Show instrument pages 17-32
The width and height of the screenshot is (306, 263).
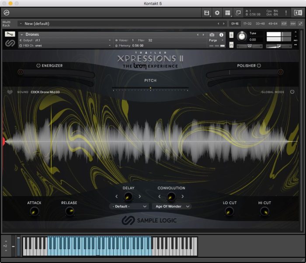tap(247, 24)
